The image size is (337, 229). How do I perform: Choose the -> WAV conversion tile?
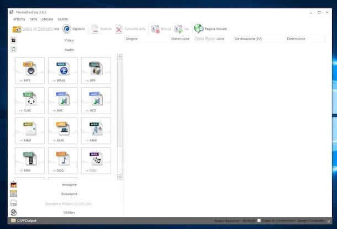click(96, 161)
